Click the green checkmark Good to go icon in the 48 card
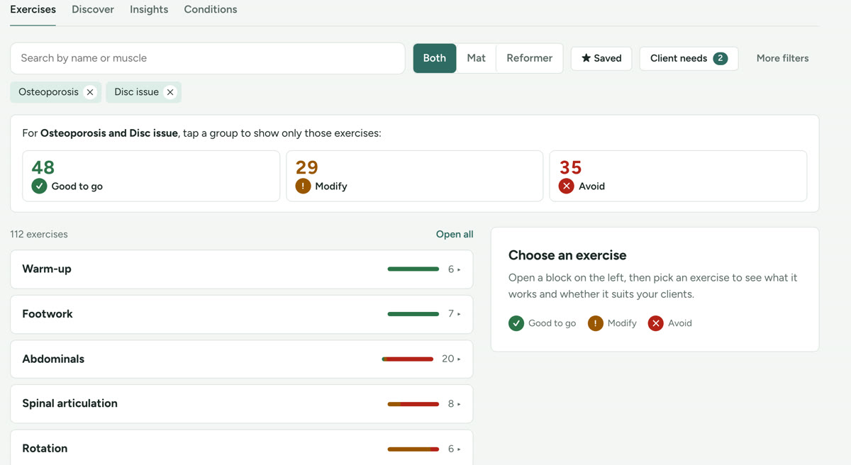851x465 pixels. (x=39, y=186)
